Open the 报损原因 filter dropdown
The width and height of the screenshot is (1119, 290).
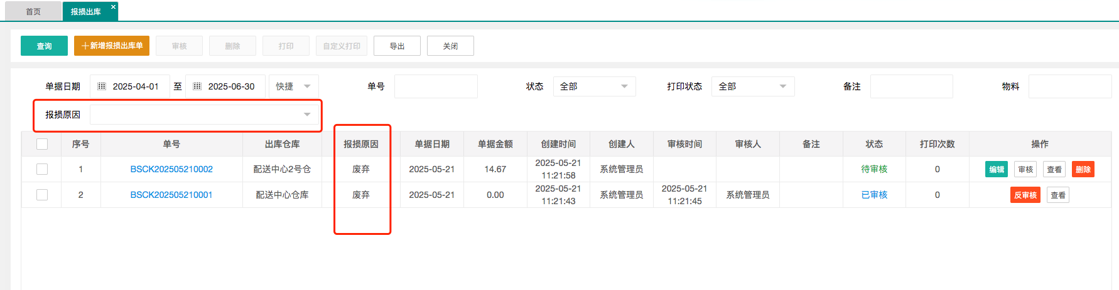202,115
